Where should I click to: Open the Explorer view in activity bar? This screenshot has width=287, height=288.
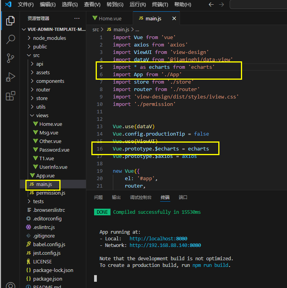click(x=10, y=21)
